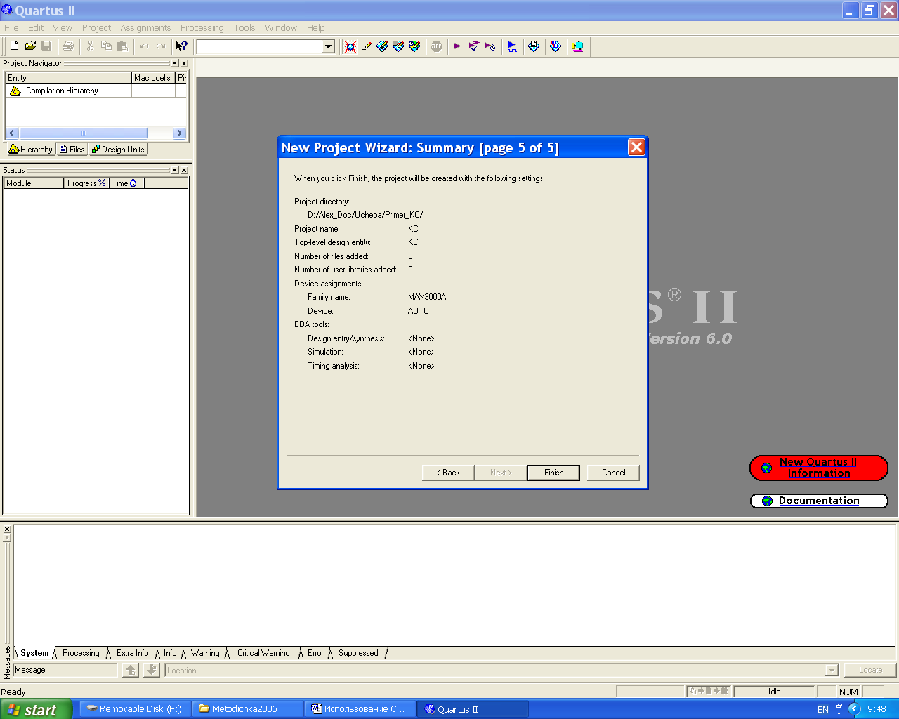This screenshot has height=719, width=899.
Task: Start Compilation with the purple play icon
Action: point(457,46)
